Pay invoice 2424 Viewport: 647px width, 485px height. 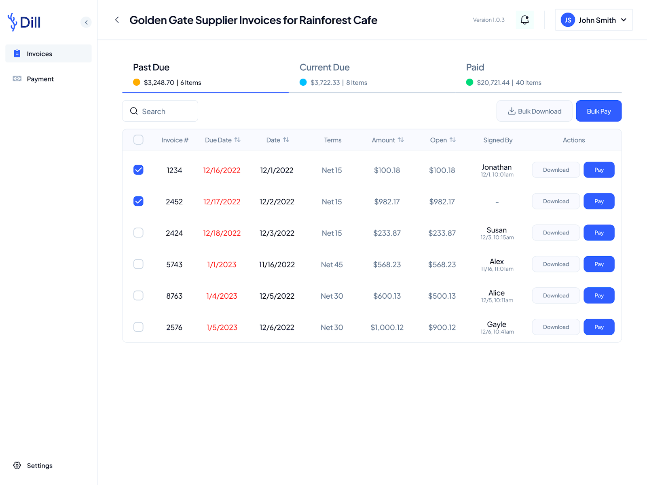point(599,233)
